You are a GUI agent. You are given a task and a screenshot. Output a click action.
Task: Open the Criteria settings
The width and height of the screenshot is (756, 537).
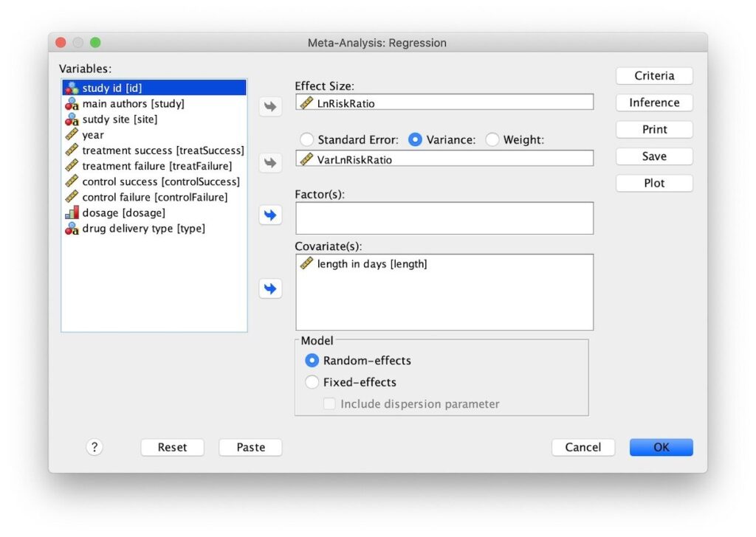click(x=654, y=76)
